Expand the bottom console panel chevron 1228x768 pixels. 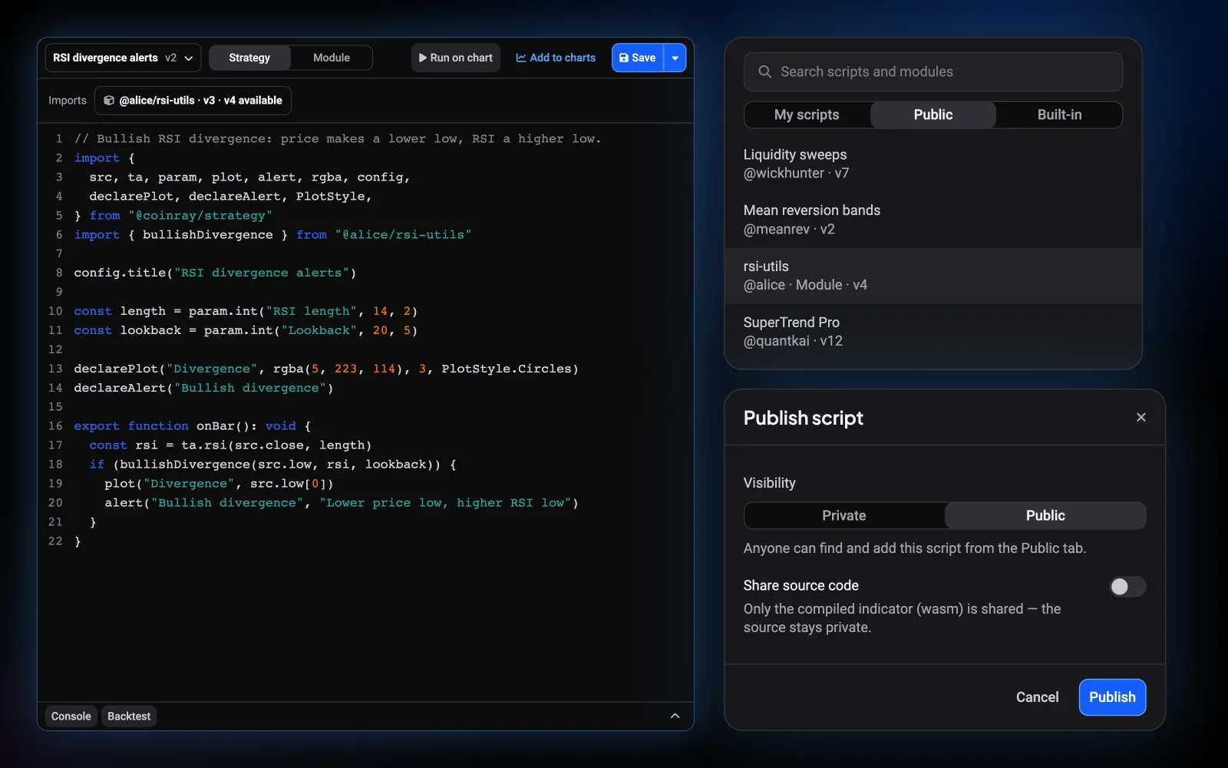pos(675,717)
